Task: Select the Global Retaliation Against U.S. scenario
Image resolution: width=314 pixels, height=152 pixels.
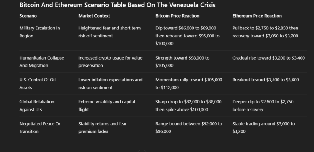Action: point(36,105)
